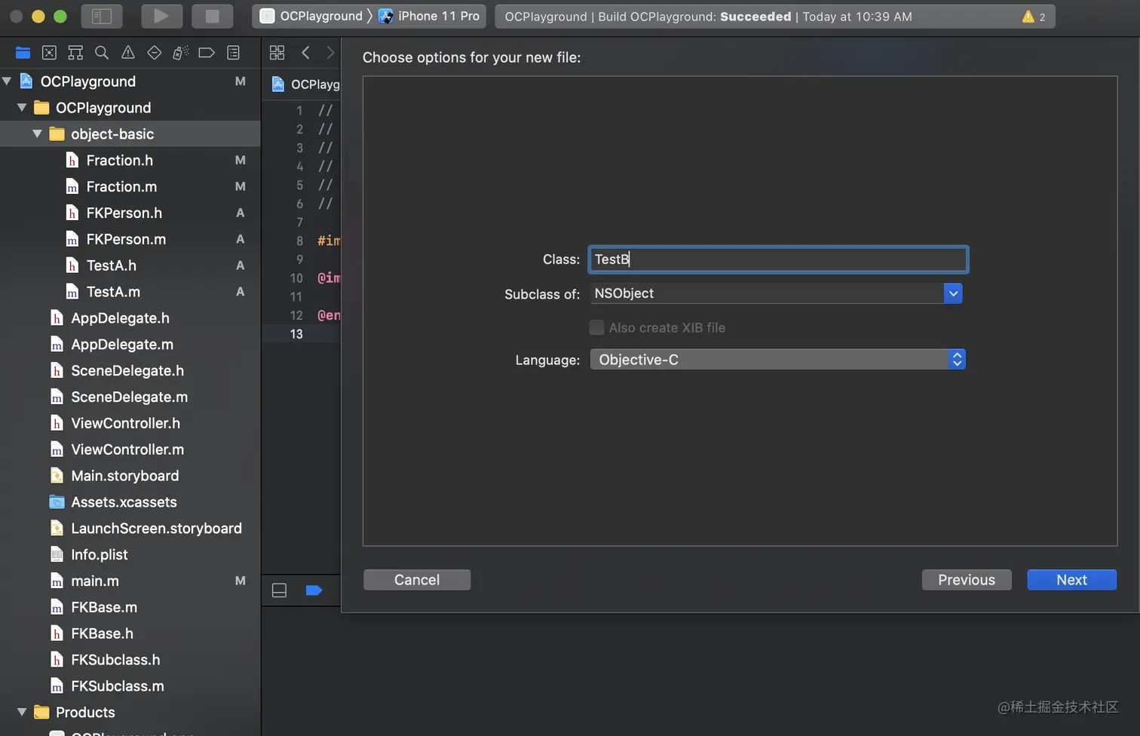Screen dimensions: 1140x736
Task: Collapse the object-basic folder
Action: (x=37, y=134)
